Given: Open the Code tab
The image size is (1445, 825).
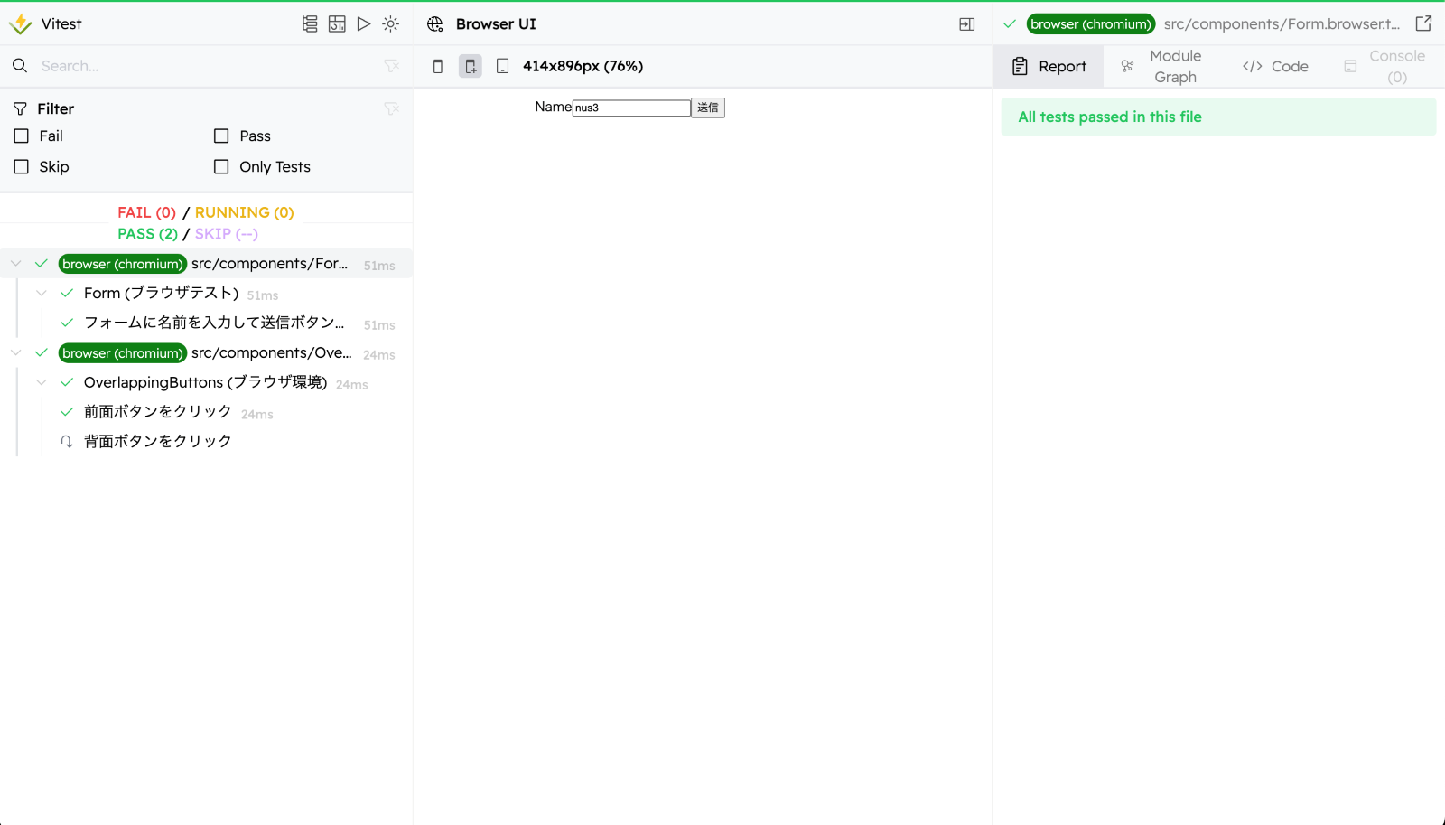Looking at the screenshot, I should point(1275,67).
